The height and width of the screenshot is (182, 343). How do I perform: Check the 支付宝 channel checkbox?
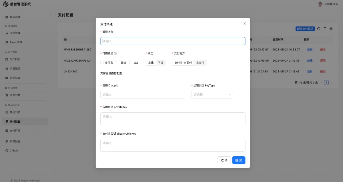pyautogui.click(x=102, y=63)
